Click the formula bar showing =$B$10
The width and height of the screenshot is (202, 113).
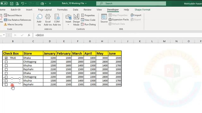117,35
